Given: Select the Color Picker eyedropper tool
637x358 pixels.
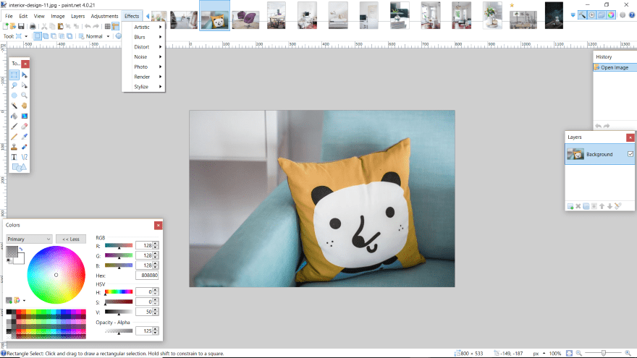Looking at the screenshot, I should 25,135.
